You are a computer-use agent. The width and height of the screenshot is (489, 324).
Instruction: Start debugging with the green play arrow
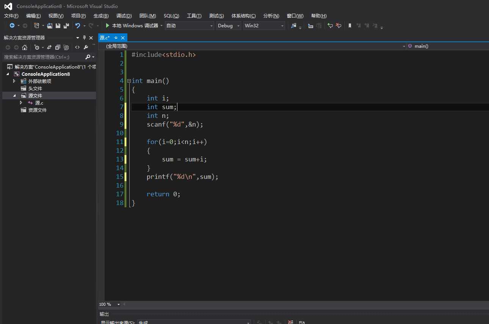[x=108, y=26]
